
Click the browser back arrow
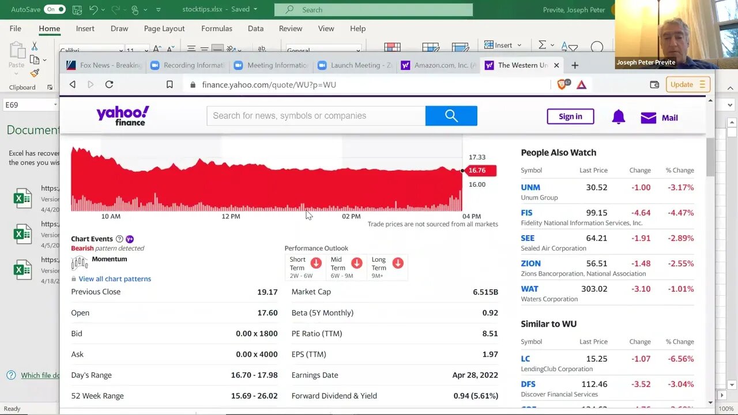click(x=73, y=85)
